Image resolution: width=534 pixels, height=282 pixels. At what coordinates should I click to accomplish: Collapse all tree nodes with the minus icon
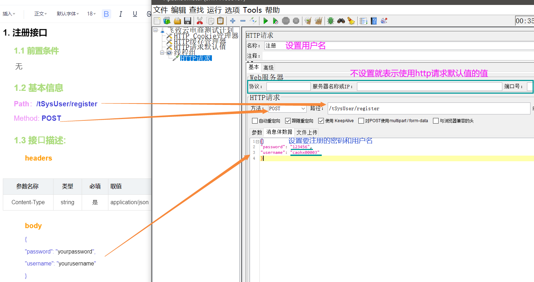click(243, 21)
